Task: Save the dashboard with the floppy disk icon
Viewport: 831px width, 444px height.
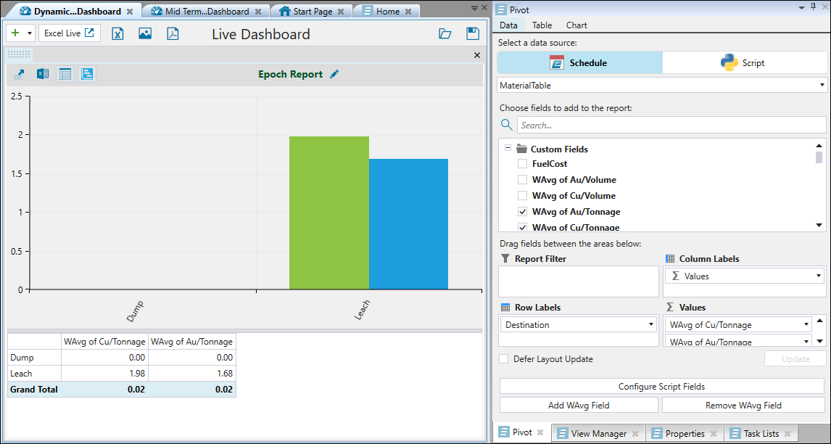Action: (473, 33)
